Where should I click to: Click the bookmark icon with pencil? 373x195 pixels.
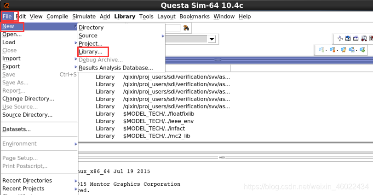click(343, 50)
